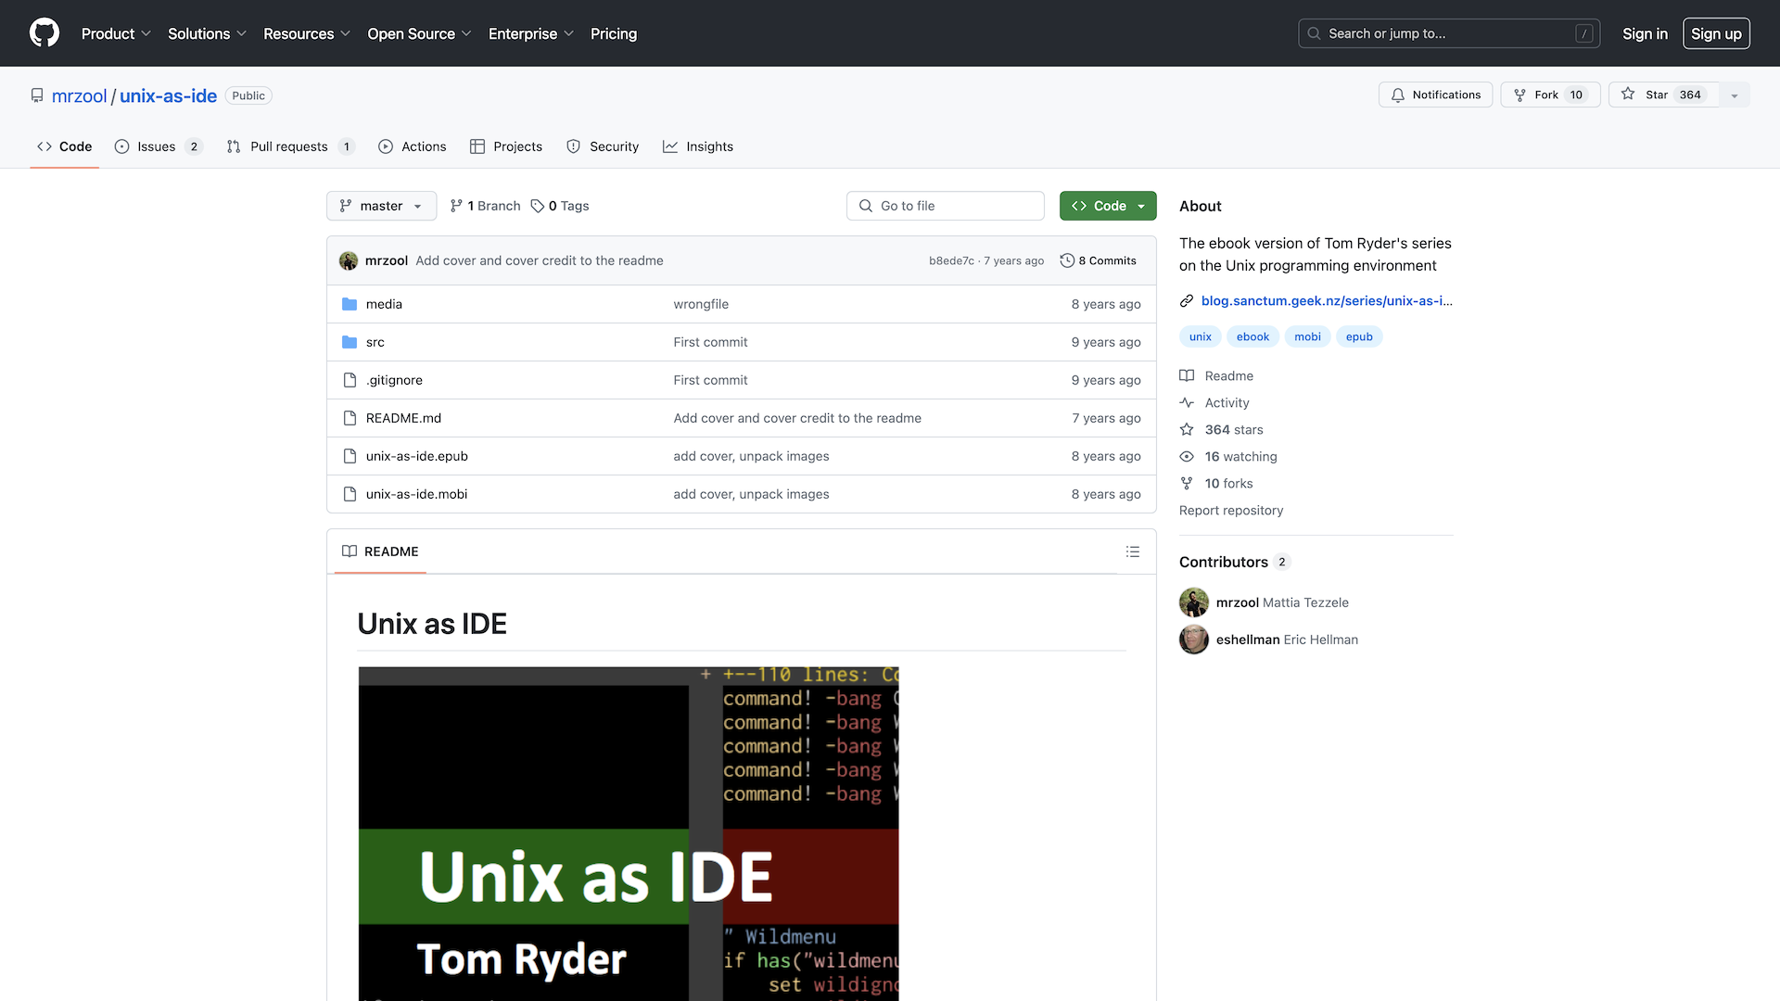Click the Unix as IDE README heading
1780x1001 pixels.
tap(432, 624)
